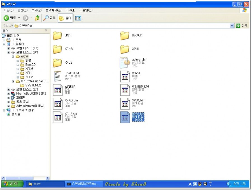252x190 pixels.
Task: Select the WIN51IP file icon
Action: pyautogui.click(x=58, y=90)
